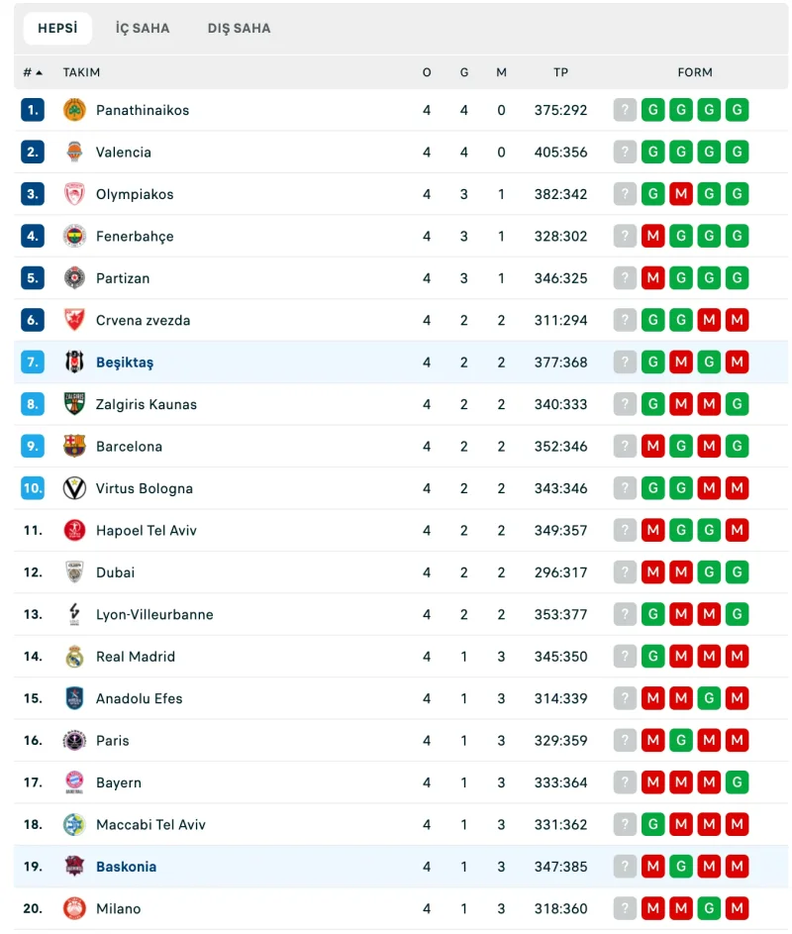
Task: Open the Anadolu Efes team link
Action: coord(140,698)
